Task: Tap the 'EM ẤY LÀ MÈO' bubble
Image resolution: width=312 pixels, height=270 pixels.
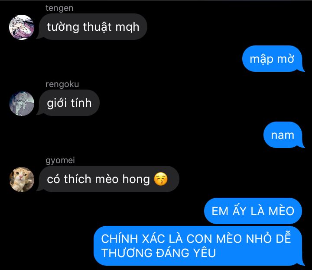Action: (253, 211)
